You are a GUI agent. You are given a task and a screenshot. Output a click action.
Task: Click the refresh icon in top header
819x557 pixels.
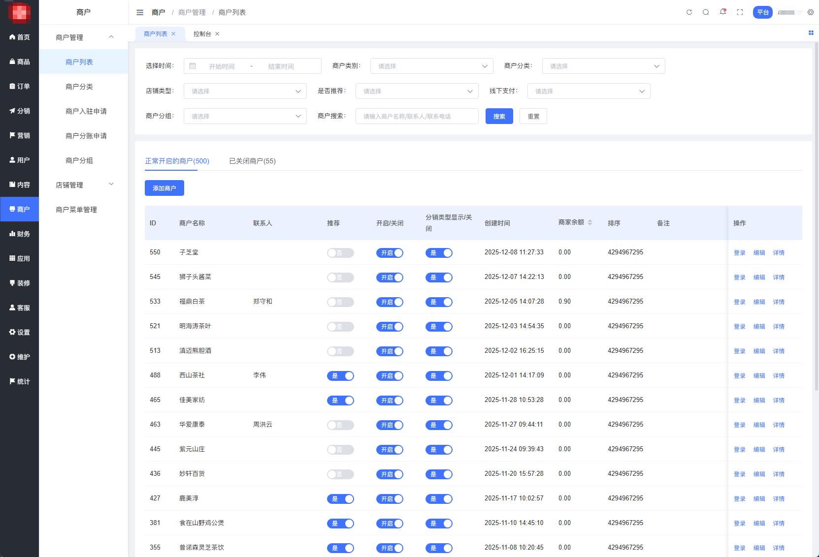pyautogui.click(x=689, y=12)
